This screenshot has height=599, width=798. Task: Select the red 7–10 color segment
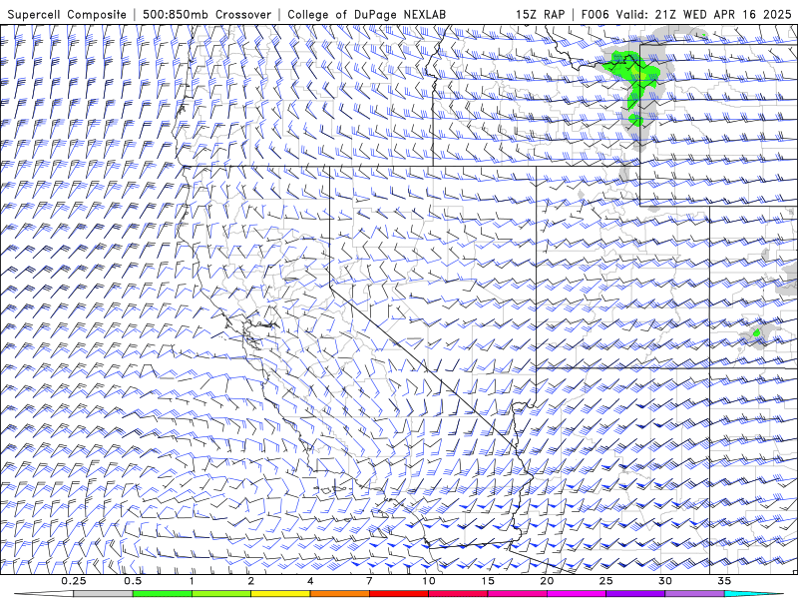[398, 594]
